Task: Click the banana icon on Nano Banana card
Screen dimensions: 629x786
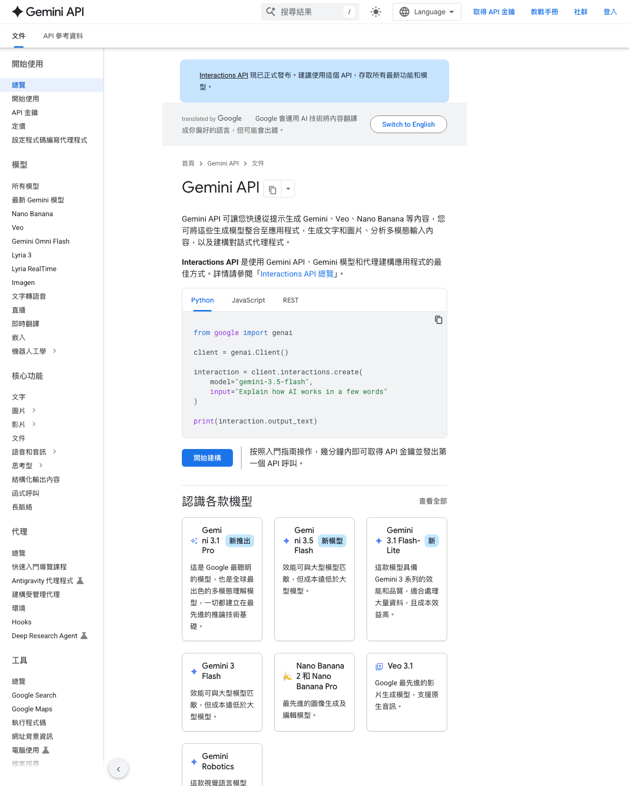Action: pos(287,676)
